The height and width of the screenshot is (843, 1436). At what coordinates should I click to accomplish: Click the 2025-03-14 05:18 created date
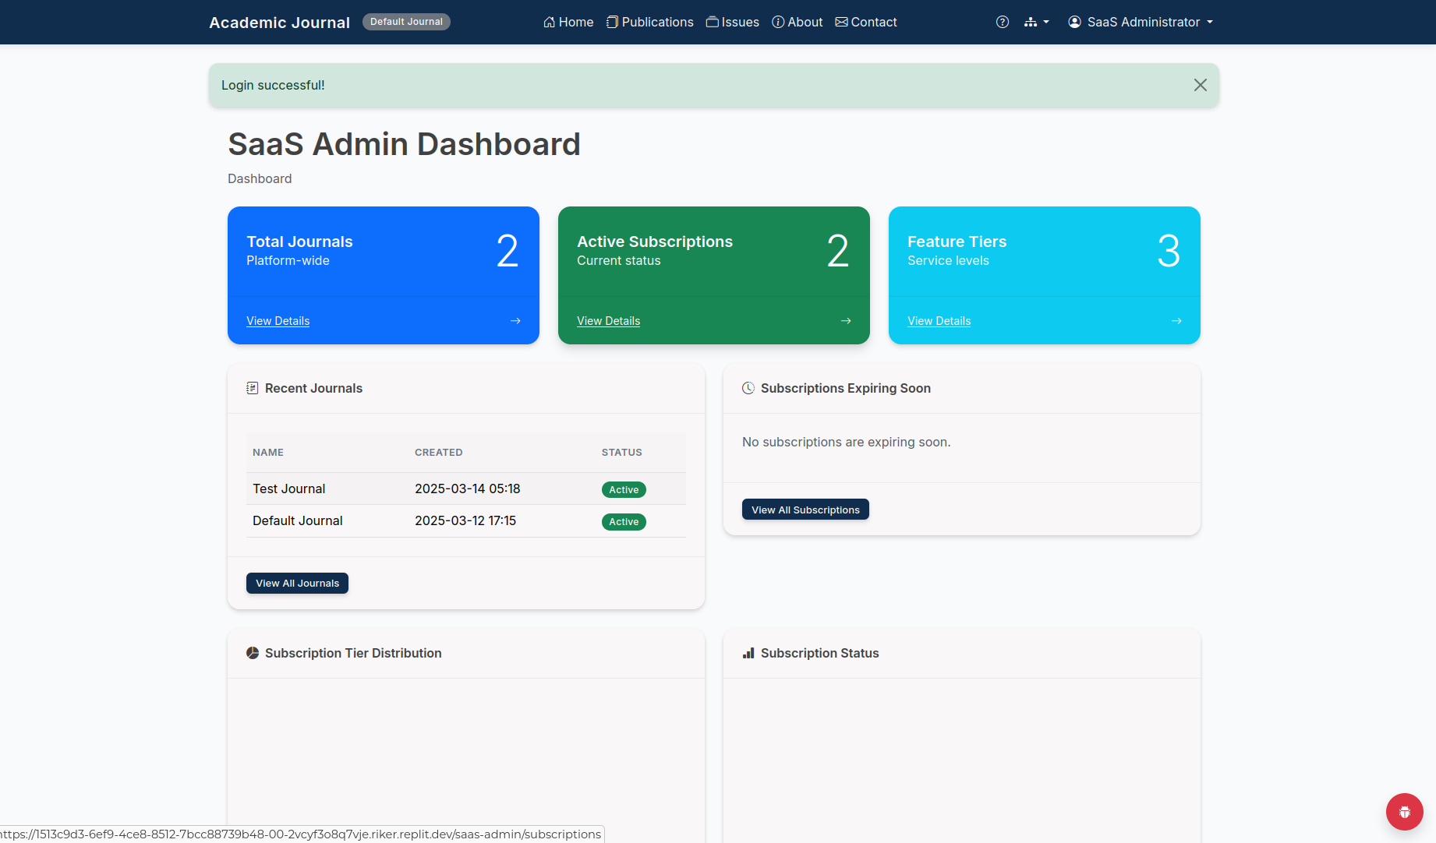point(467,489)
